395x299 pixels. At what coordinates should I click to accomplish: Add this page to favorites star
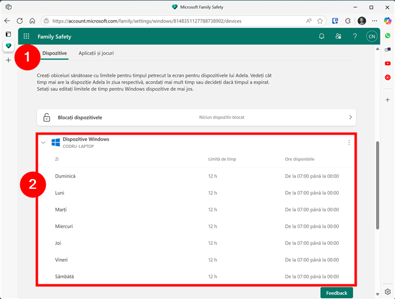pos(320,21)
